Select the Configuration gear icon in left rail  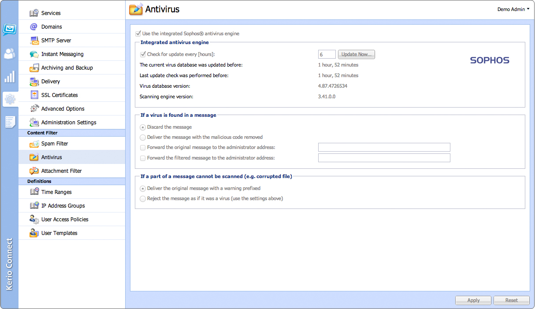coord(10,99)
